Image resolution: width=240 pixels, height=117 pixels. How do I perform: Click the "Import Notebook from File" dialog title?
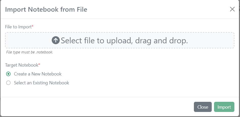pyautogui.click(x=46, y=10)
